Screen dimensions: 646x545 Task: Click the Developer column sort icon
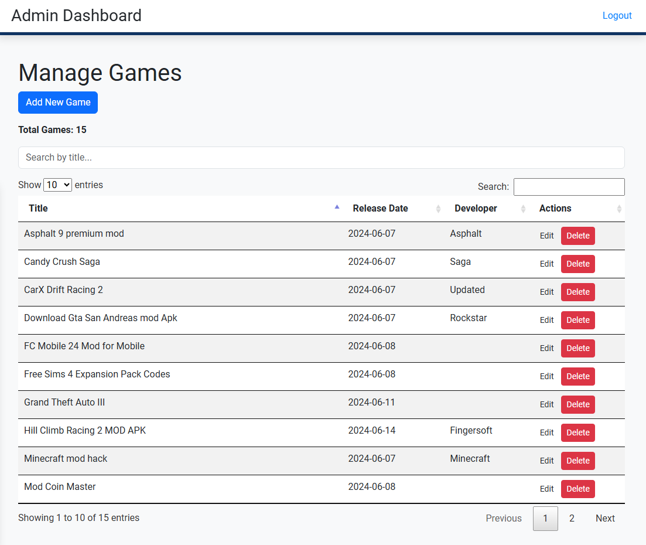[523, 209]
